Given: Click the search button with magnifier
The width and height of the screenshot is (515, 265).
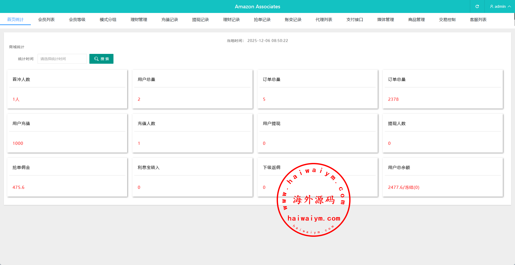Looking at the screenshot, I should pyautogui.click(x=101, y=59).
